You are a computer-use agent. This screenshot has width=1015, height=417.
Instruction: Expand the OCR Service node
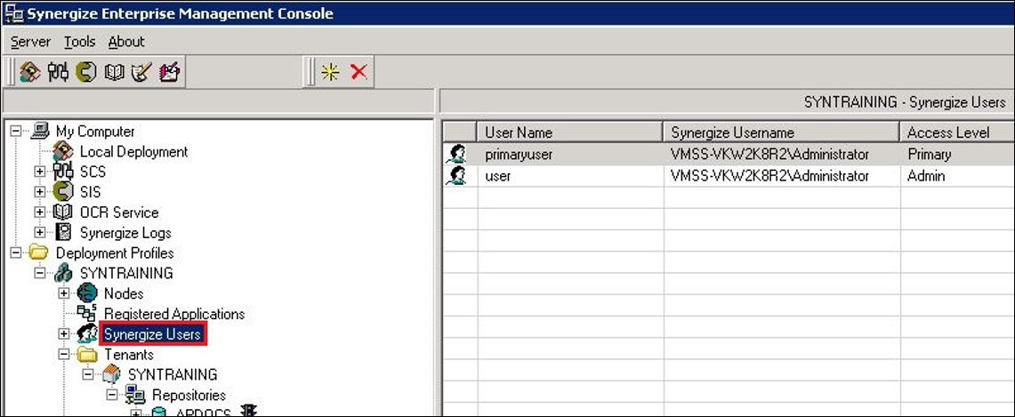[39, 212]
